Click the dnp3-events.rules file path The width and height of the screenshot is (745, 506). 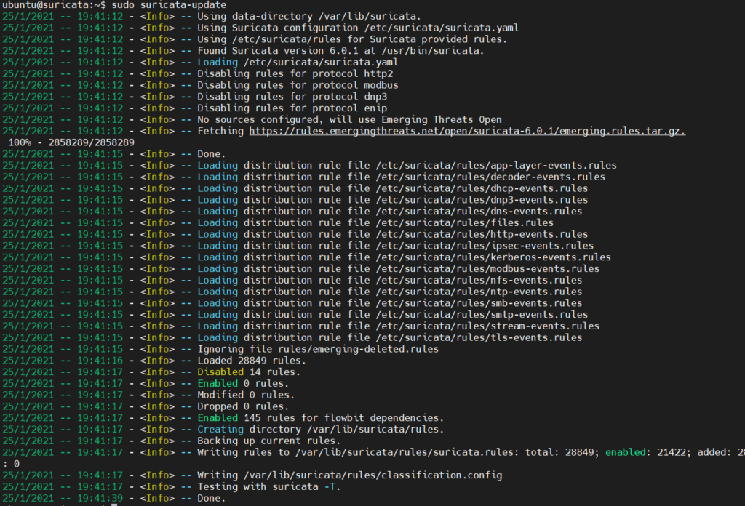482,200
